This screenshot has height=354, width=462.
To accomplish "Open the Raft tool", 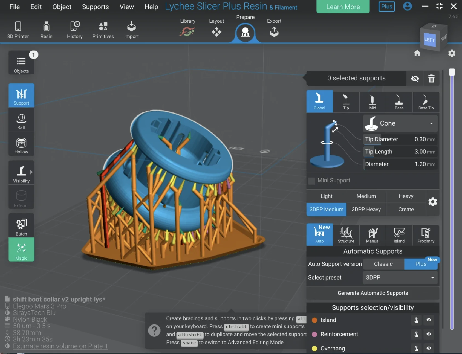I will [21, 120].
